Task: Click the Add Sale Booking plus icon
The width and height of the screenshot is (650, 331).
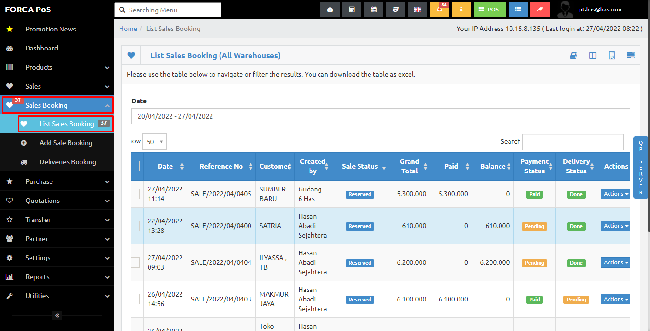Action: (24, 143)
